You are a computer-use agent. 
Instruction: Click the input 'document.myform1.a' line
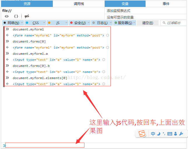click(30, 54)
